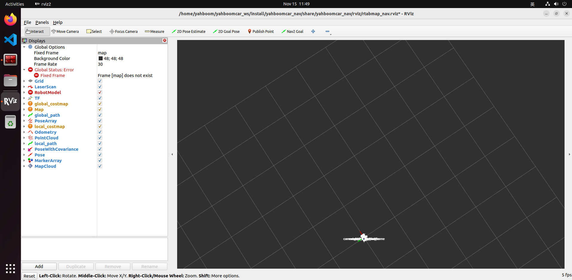Click the Grid display icon
This screenshot has width=572, height=280.
[x=30, y=81]
